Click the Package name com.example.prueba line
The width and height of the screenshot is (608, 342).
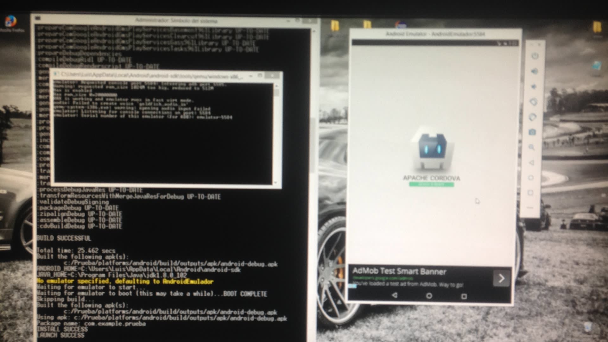point(92,324)
